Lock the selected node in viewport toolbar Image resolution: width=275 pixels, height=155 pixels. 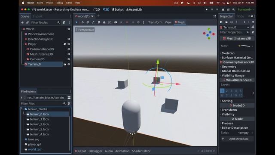click(x=104, y=22)
